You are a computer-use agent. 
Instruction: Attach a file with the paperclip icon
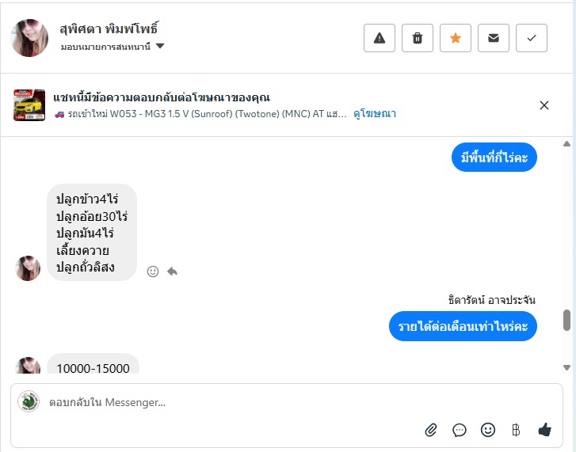(x=431, y=430)
